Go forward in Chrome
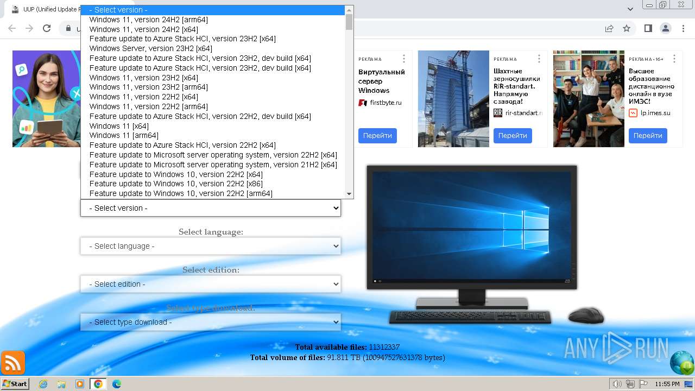This screenshot has width=695, height=391. [29, 28]
